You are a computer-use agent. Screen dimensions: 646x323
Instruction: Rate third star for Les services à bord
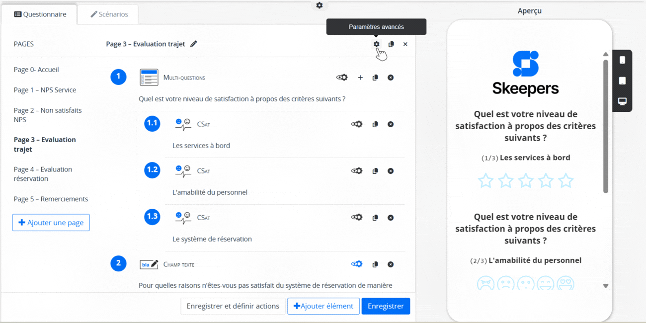526,180
